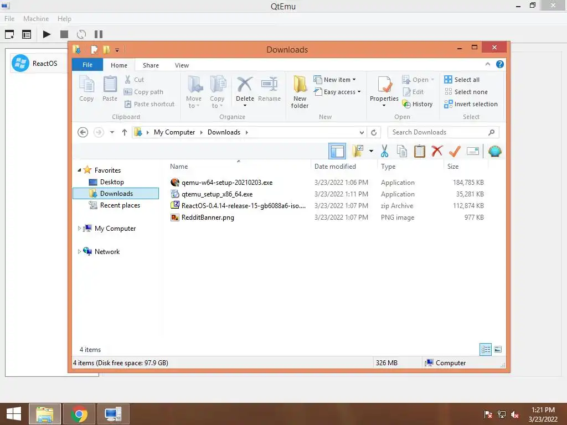Switch to Details view via the status bar icon
Image resolution: width=567 pixels, height=425 pixels.
(485, 350)
